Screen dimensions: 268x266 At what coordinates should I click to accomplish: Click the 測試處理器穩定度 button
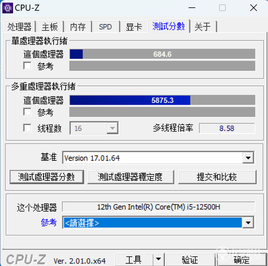click(x=131, y=177)
